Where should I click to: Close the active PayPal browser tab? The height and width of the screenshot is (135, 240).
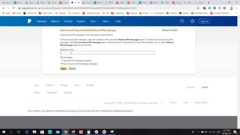pos(79,3)
